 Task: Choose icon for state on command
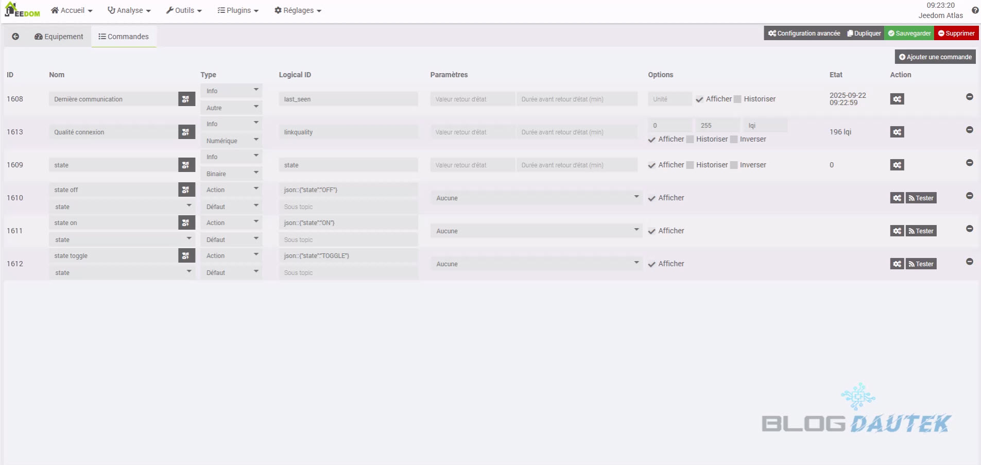[186, 223]
